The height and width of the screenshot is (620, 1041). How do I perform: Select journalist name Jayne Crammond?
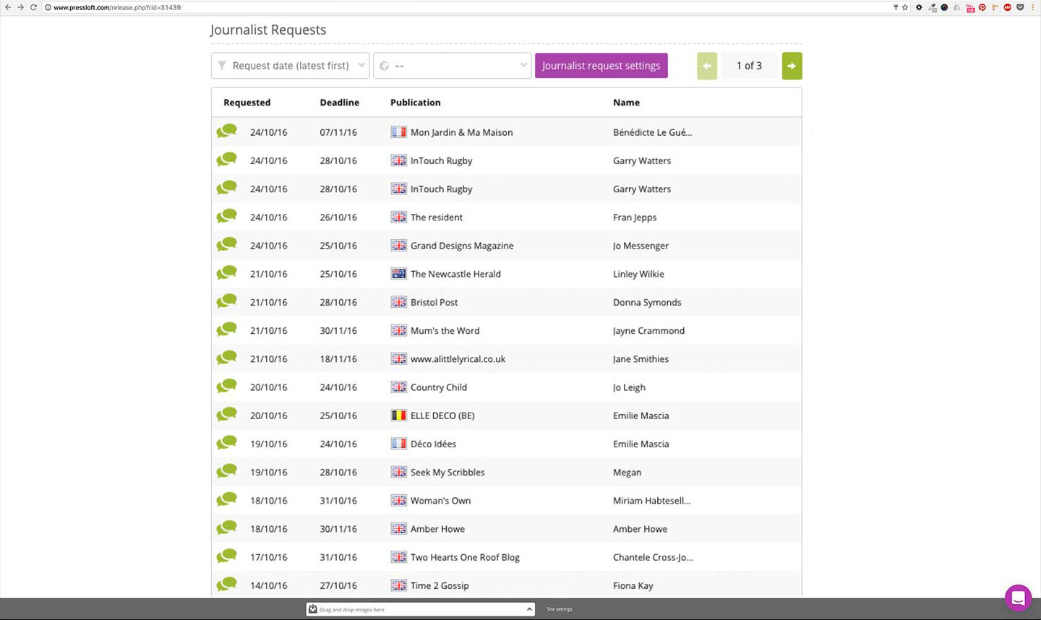click(x=648, y=331)
